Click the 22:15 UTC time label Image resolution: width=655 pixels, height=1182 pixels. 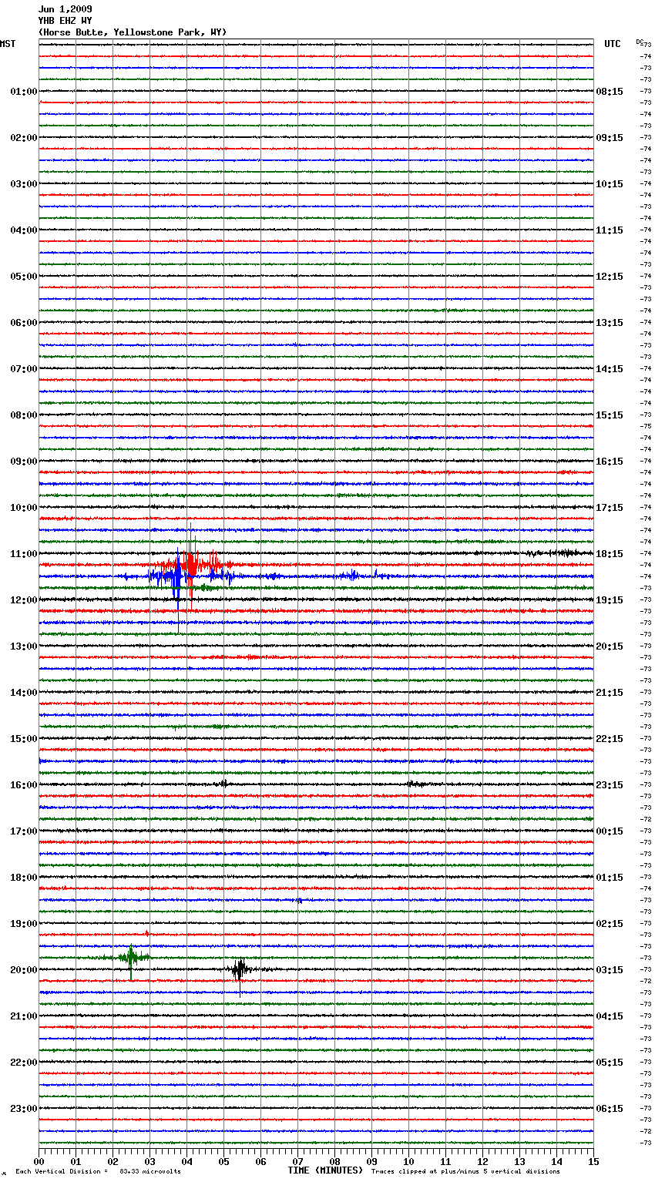(610, 739)
